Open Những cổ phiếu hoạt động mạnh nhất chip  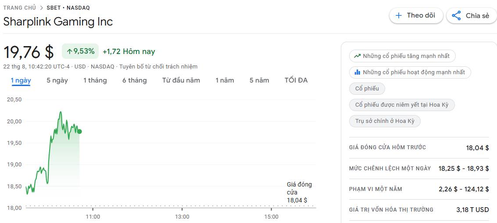[410, 72]
